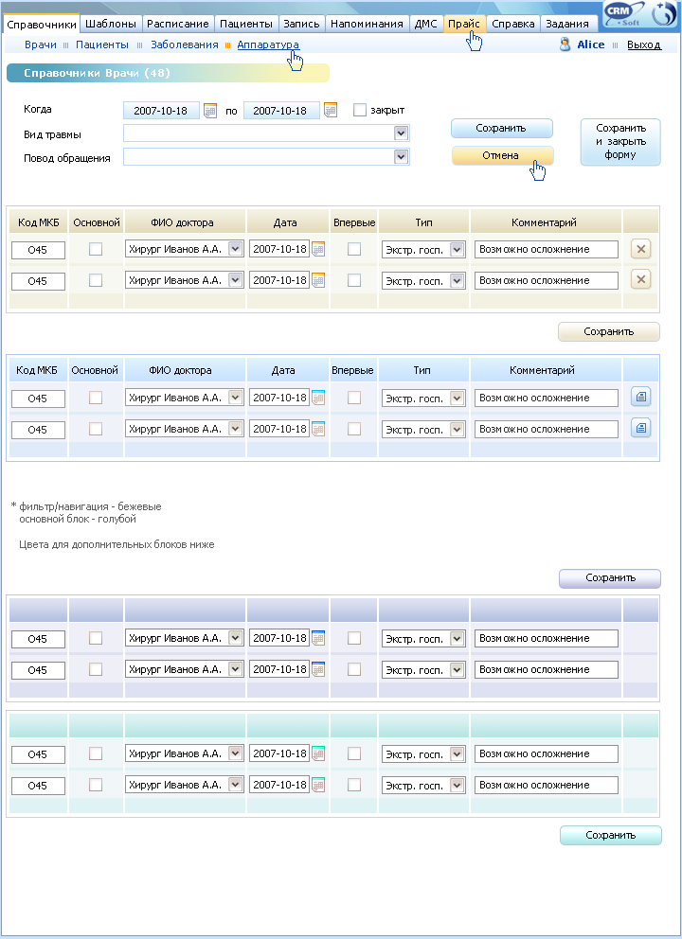
Task: Open the 'Пациенты' main tab
Action: coord(245,24)
